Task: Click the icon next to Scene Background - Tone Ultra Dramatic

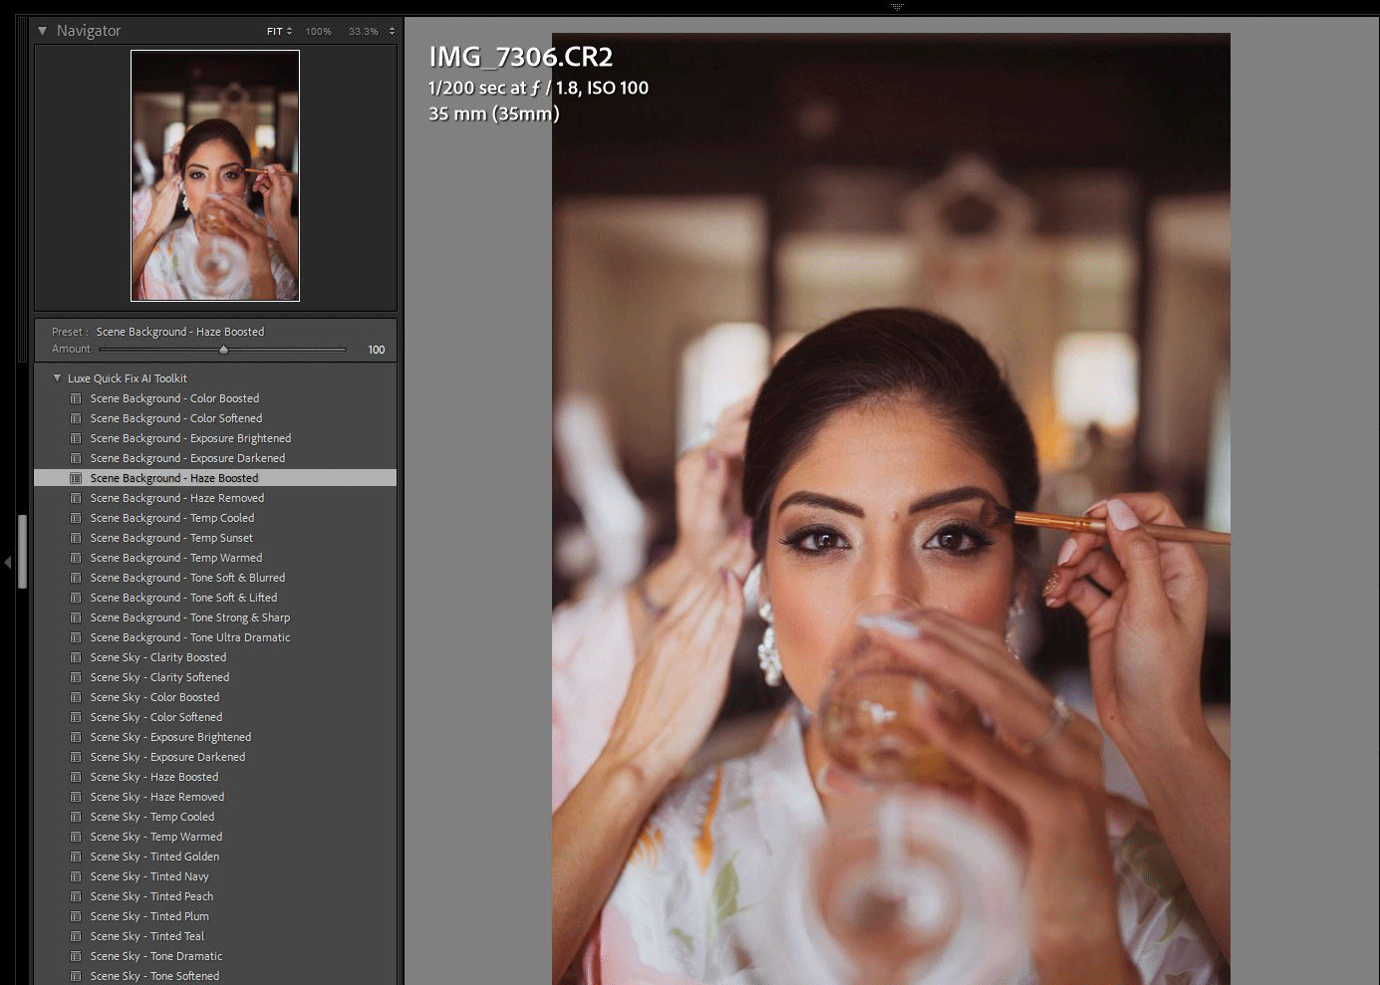Action: pyautogui.click(x=76, y=637)
